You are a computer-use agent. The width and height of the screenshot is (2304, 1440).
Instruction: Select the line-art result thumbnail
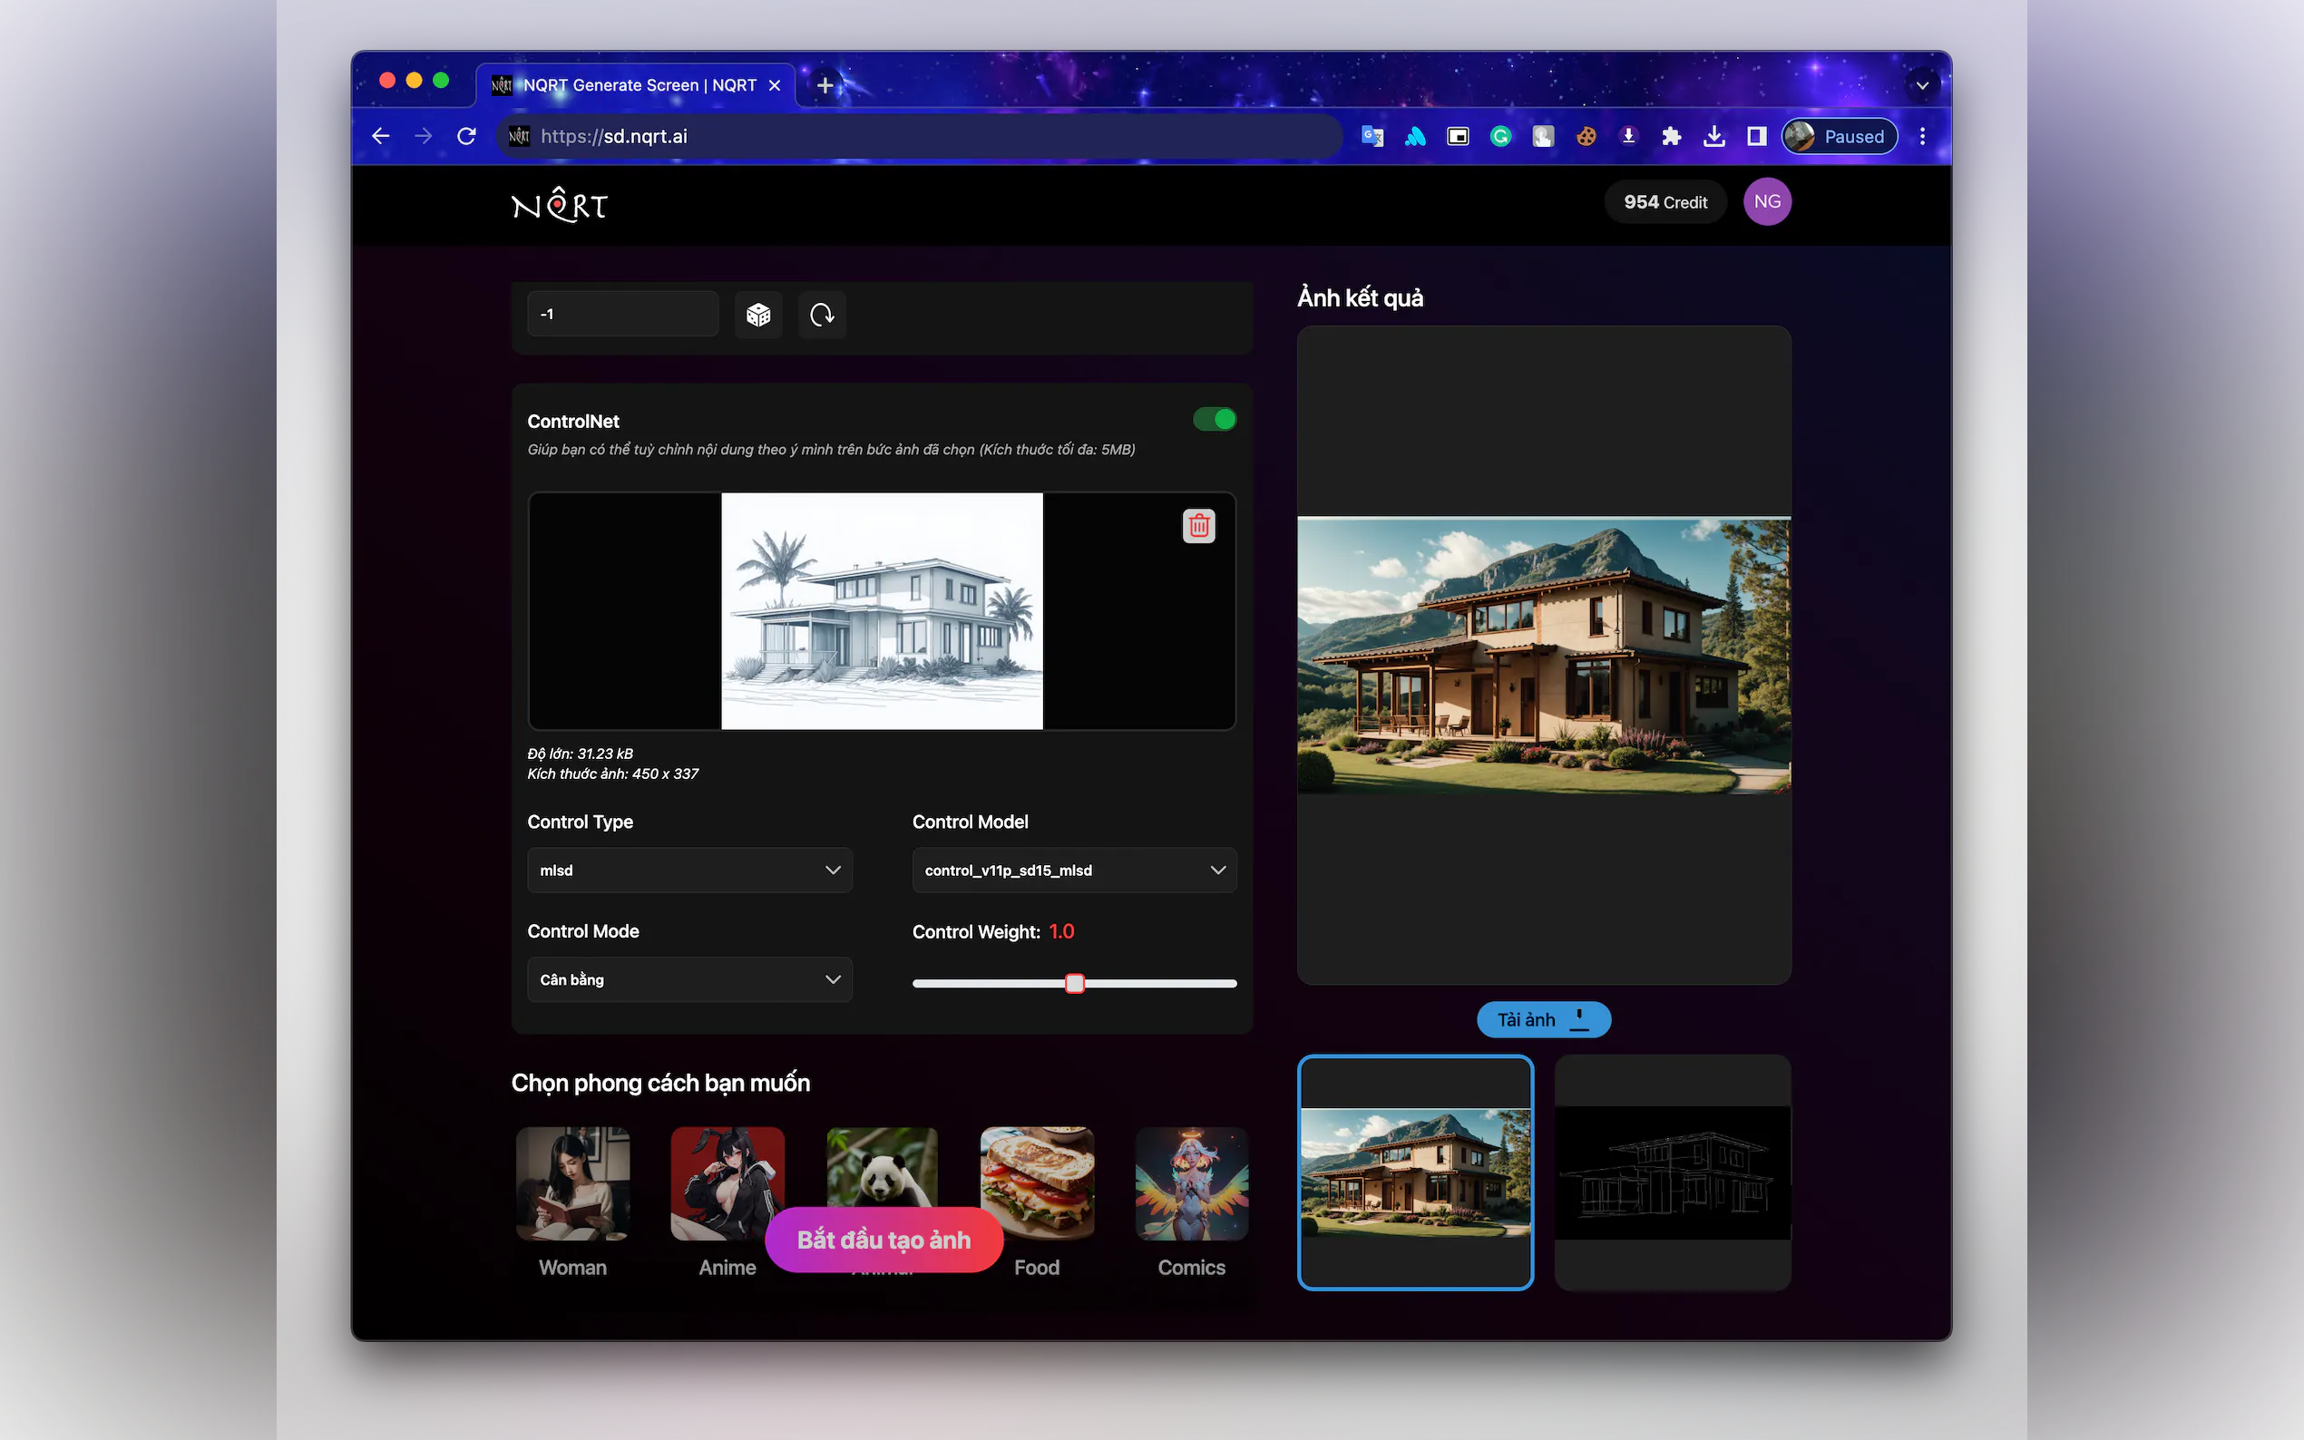pos(1672,1172)
